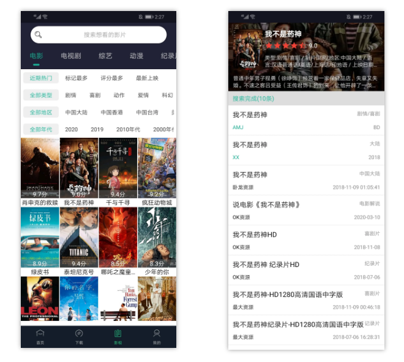Filter by 中国台湾 region
Screen dimensions: 404x362
tap(147, 112)
